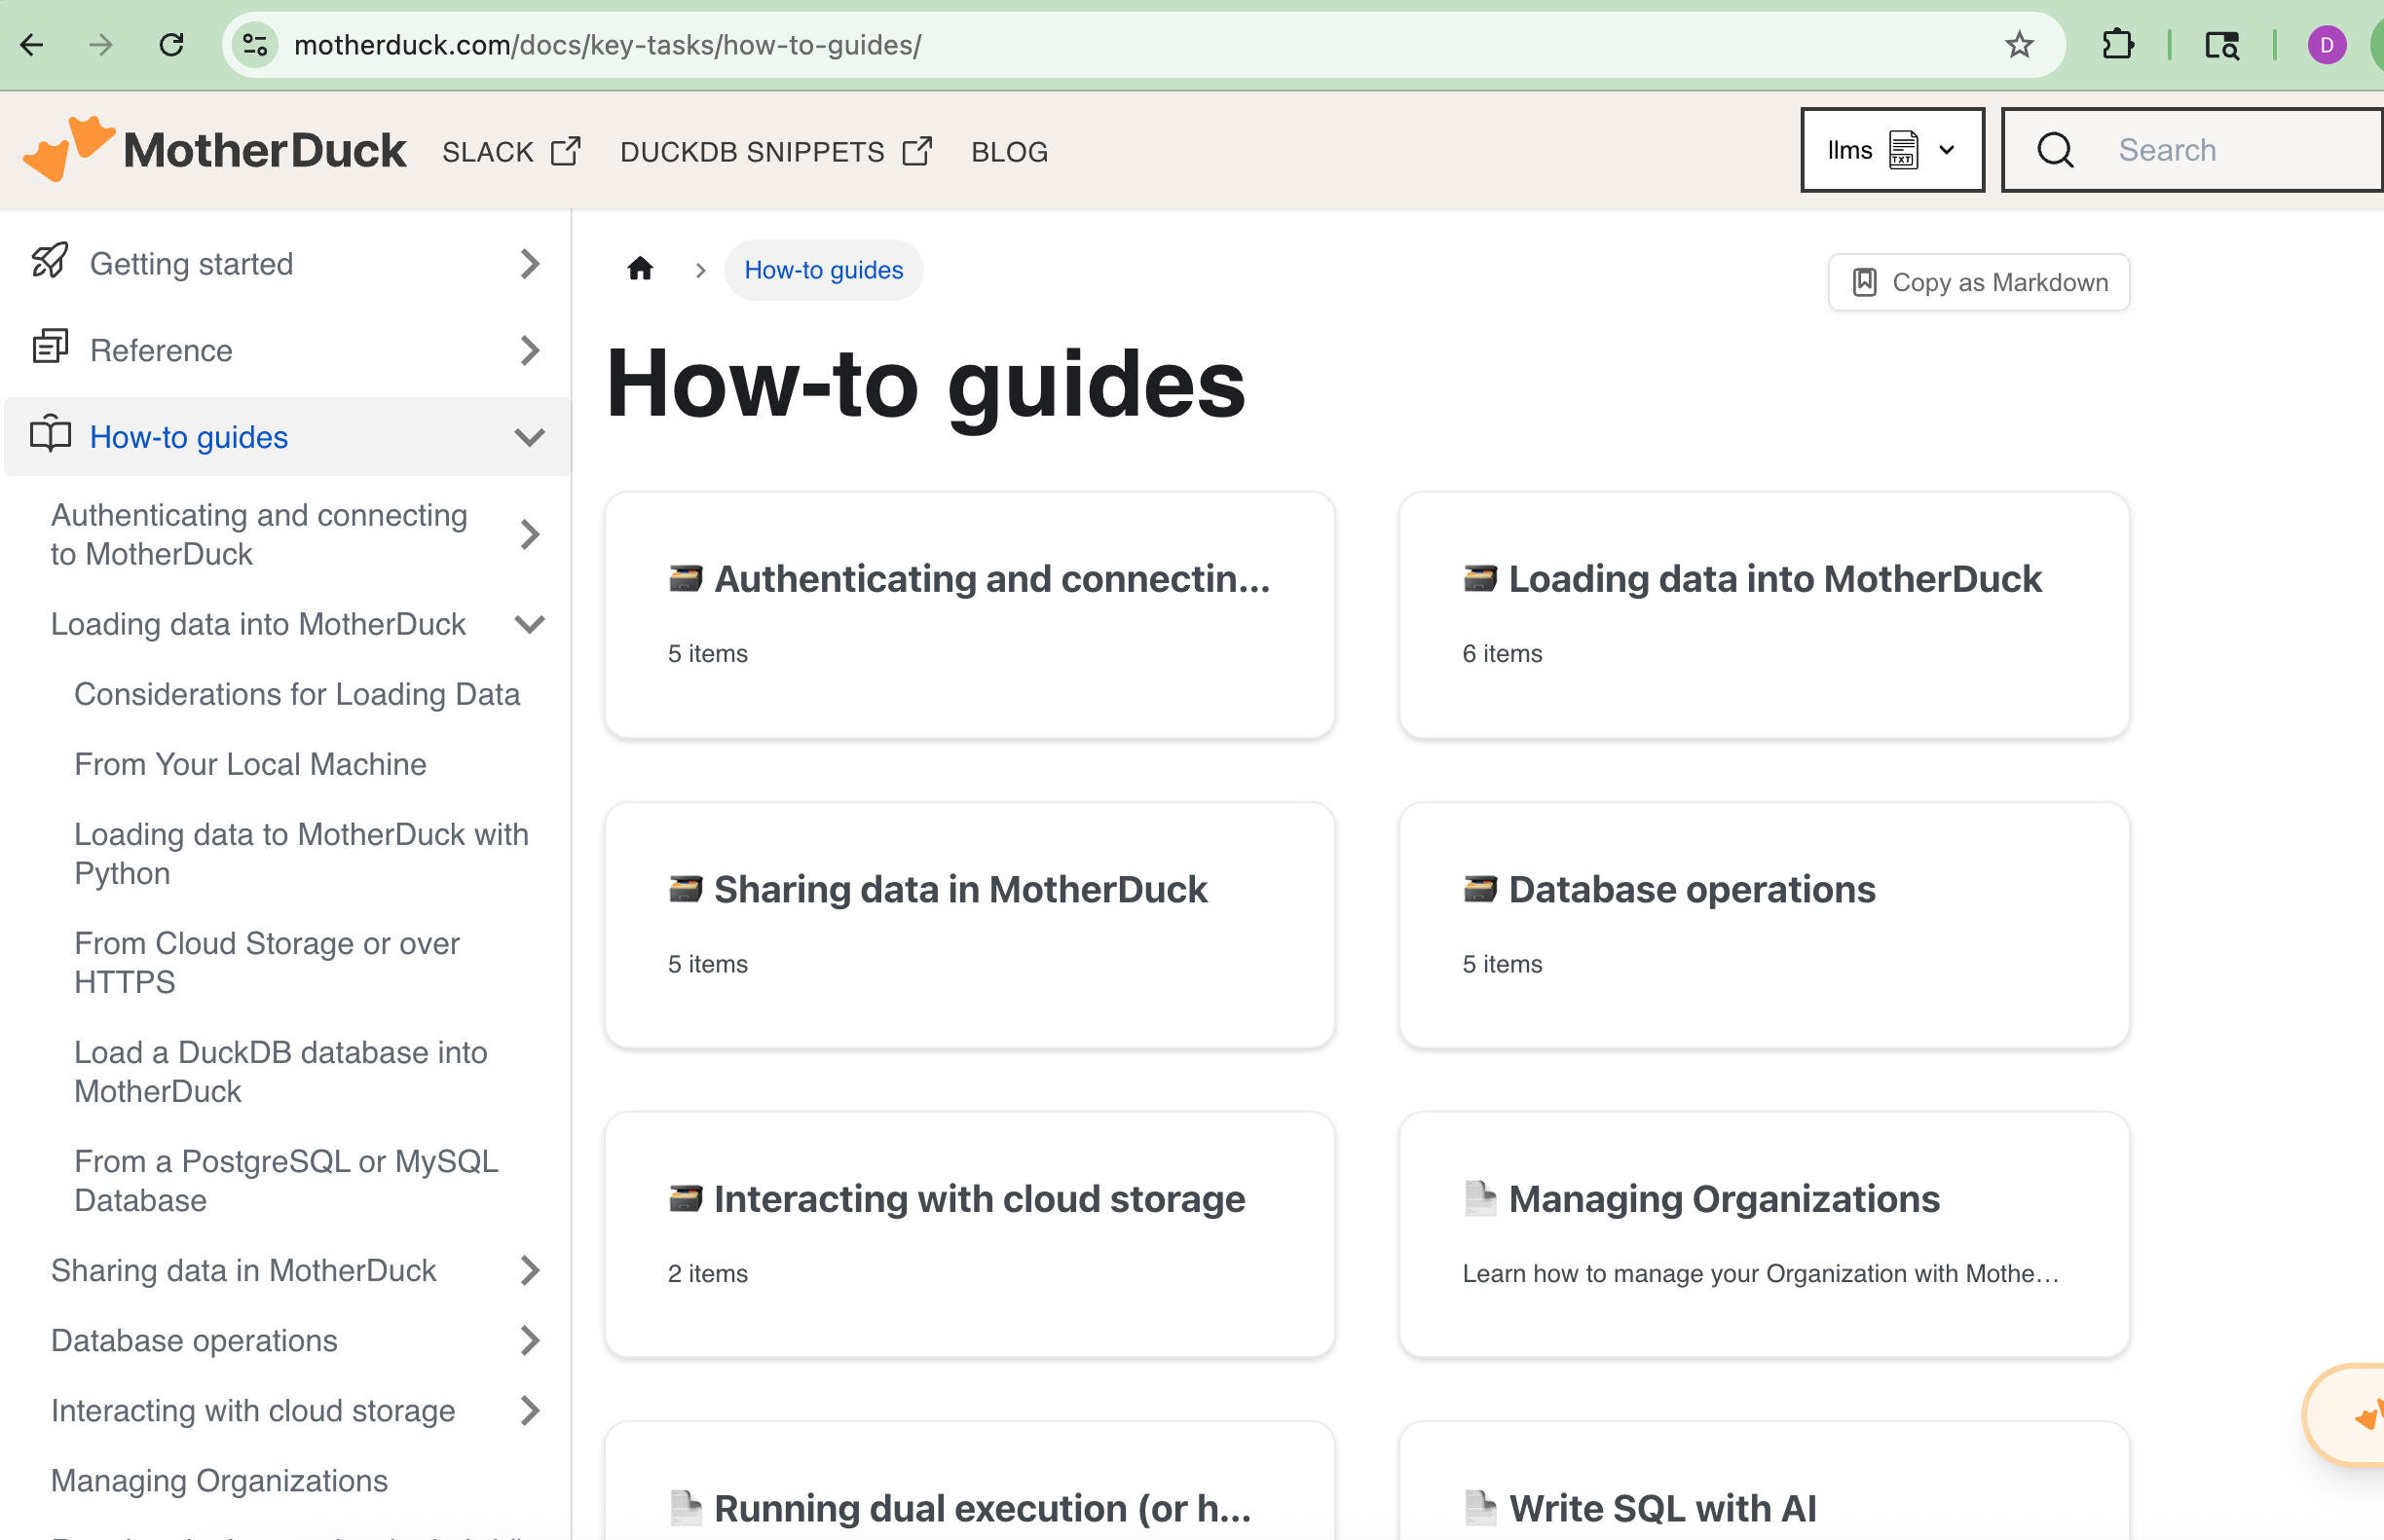Open the llms txt dropdown
This screenshot has height=1540, width=2384.
click(x=1891, y=150)
